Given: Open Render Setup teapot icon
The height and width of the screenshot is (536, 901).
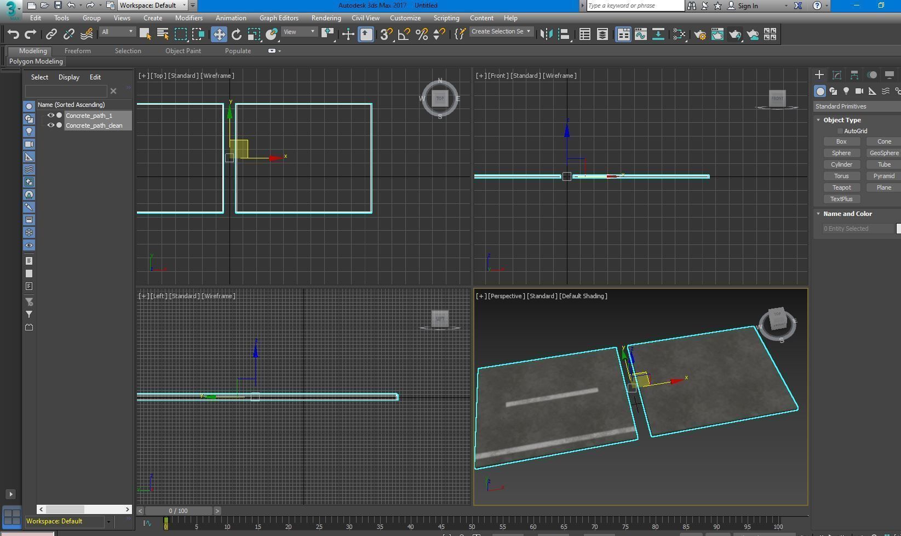Looking at the screenshot, I should point(700,35).
